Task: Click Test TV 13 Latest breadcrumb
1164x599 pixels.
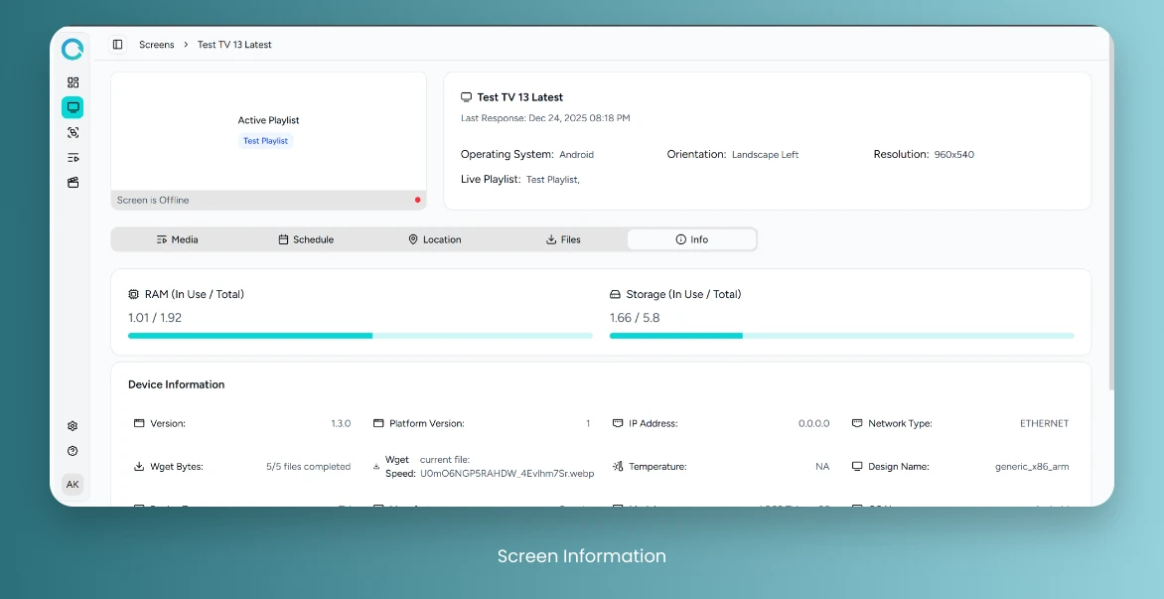Action: point(234,45)
